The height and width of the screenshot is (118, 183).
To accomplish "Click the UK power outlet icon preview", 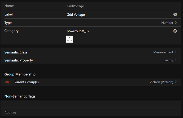I will pos(69,39).
